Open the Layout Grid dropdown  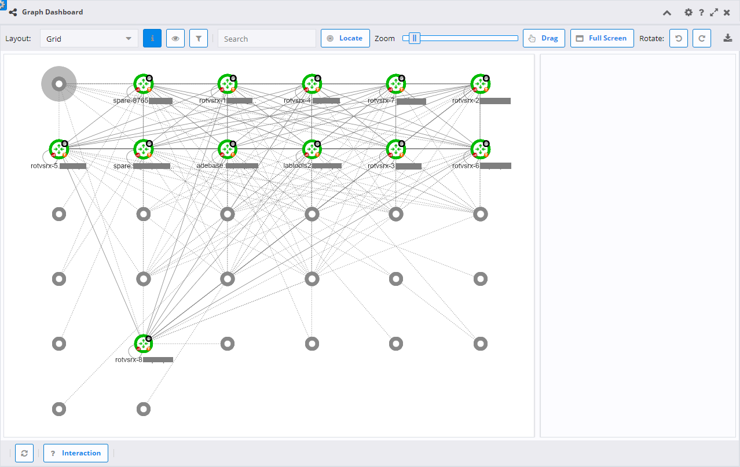(x=89, y=39)
